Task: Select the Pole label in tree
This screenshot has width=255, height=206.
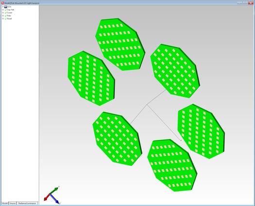Action: [x=9, y=16]
